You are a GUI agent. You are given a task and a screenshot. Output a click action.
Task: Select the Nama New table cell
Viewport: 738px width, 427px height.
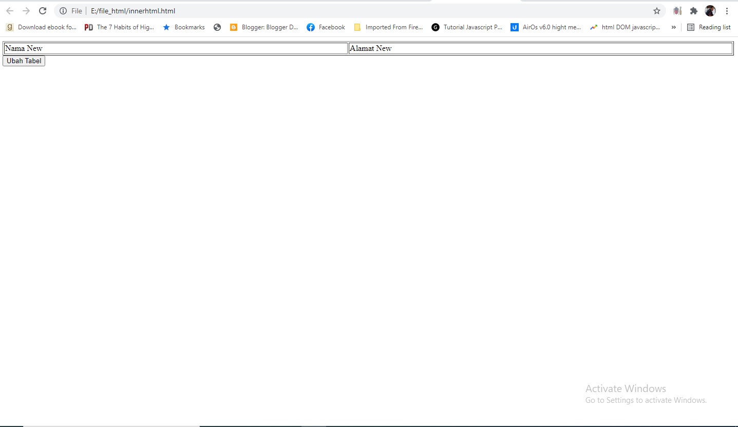click(x=175, y=48)
